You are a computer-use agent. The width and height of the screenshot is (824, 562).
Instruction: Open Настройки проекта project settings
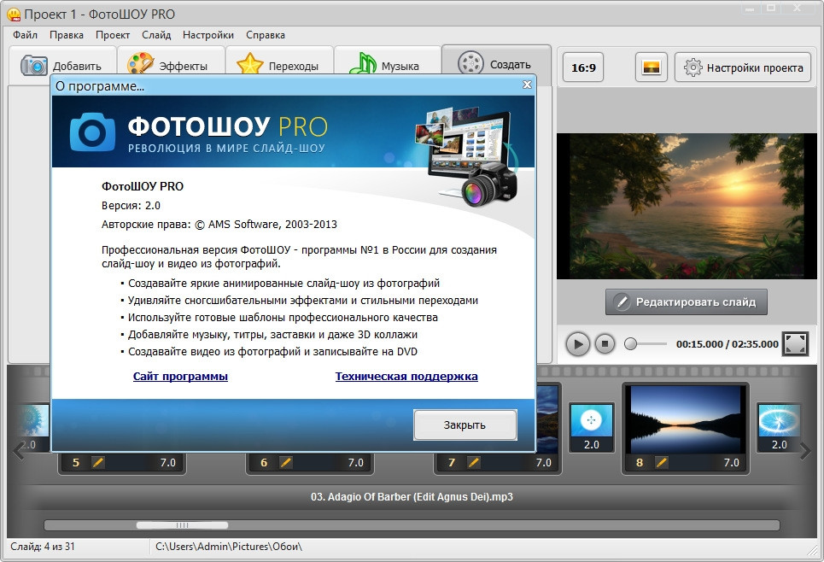tap(743, 67)
